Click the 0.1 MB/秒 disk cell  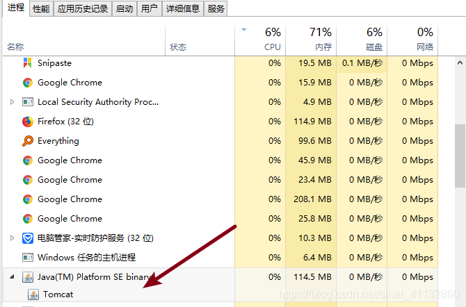(362, 63)
